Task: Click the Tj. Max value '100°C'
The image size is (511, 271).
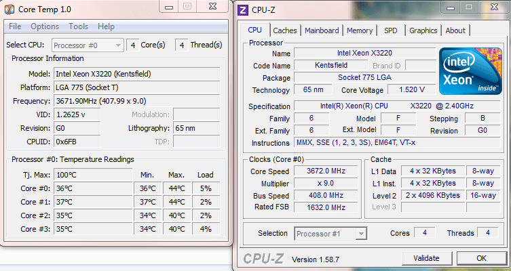Action: click(93, 175)
